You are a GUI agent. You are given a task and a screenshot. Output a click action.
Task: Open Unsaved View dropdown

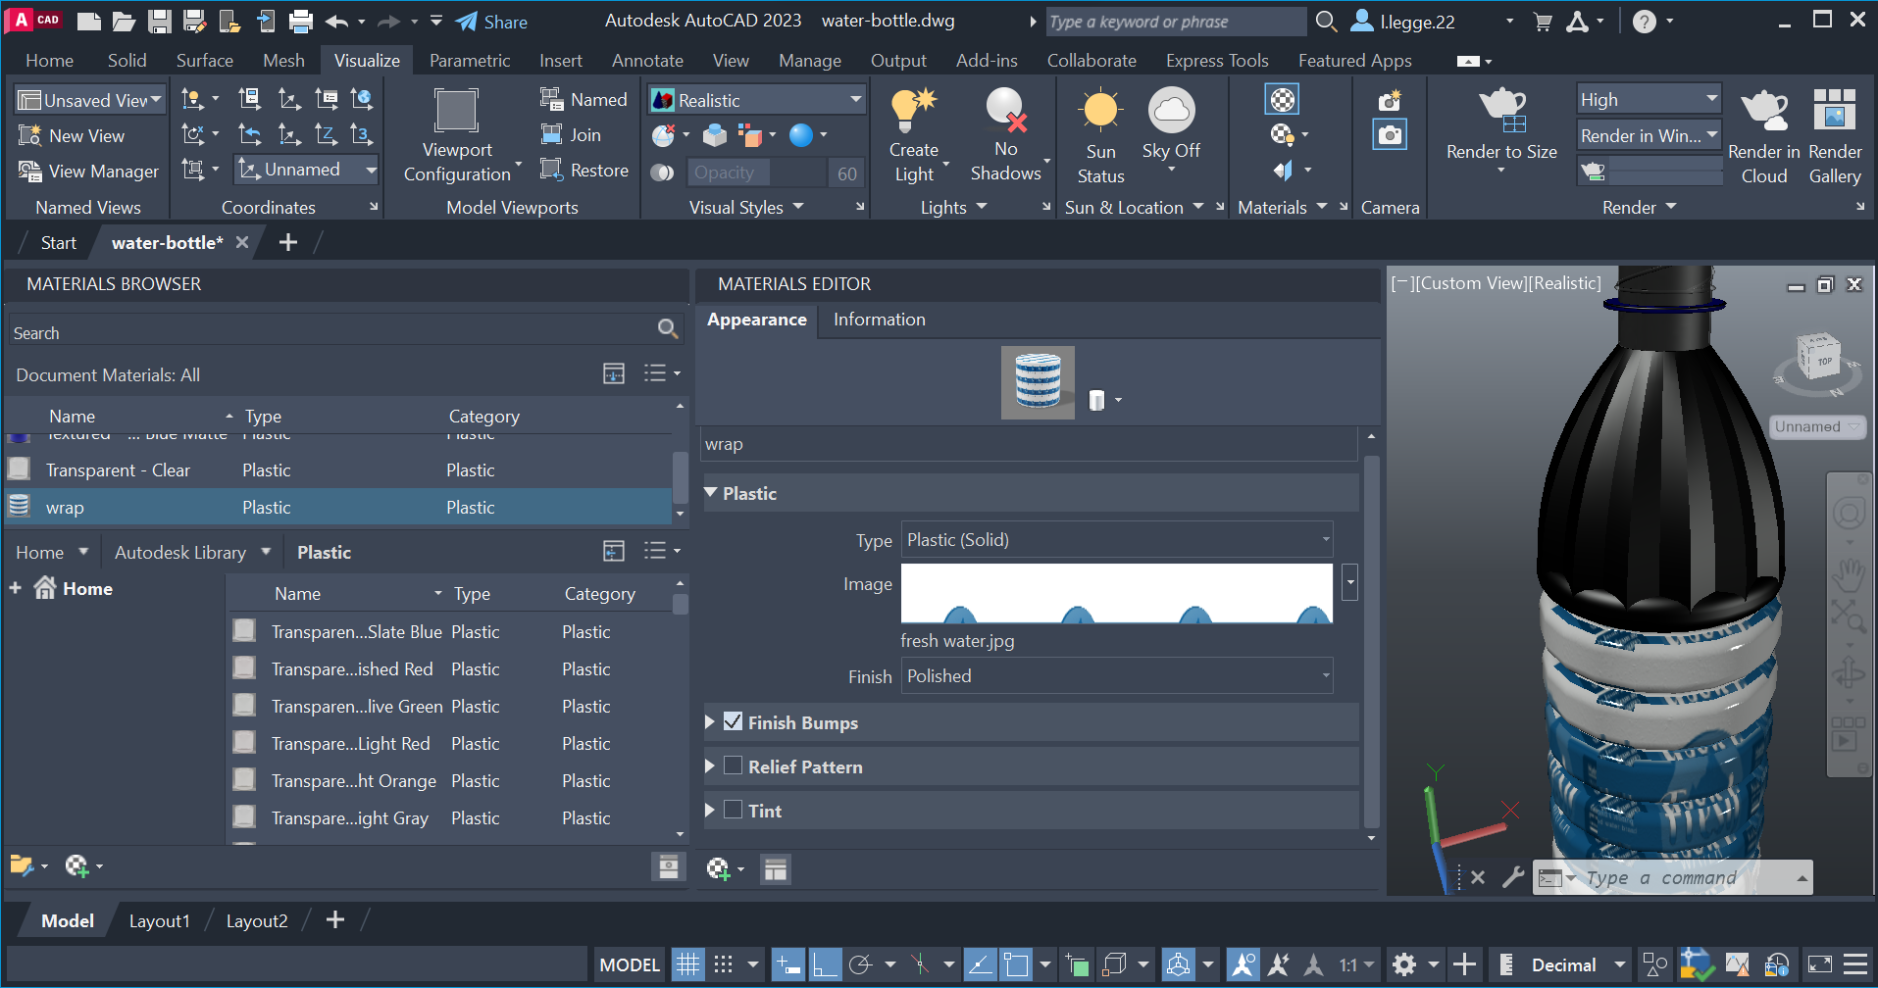pyautogui.click(x=89, y=100)
